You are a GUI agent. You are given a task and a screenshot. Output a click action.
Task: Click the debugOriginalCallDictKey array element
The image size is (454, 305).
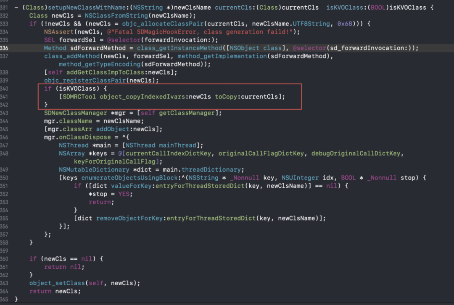click(x=356, y=153)
